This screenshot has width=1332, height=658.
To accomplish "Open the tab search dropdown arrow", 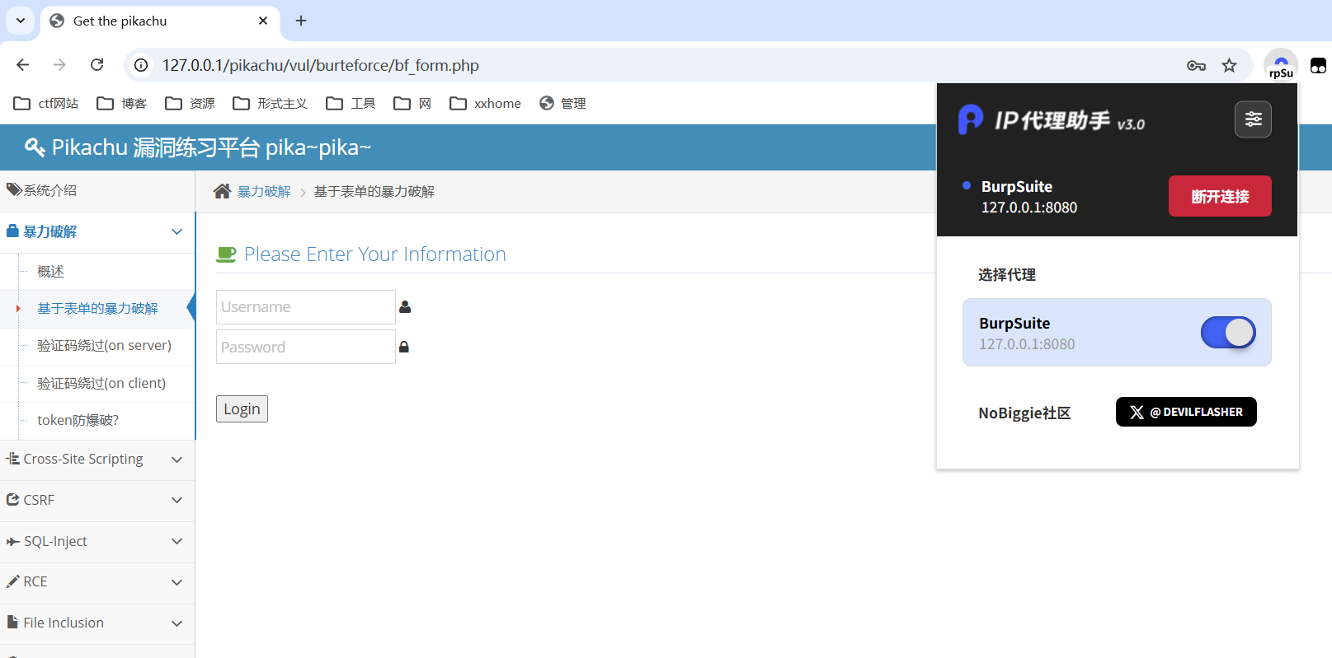I will [21, 21].
